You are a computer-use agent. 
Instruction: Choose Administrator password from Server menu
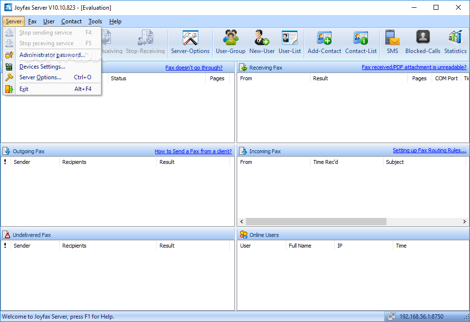click(x=52, y=55)
